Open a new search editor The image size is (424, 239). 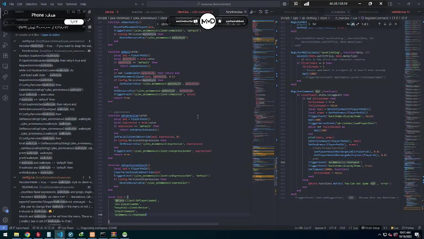pyautogui.click(x=79, y=12)
